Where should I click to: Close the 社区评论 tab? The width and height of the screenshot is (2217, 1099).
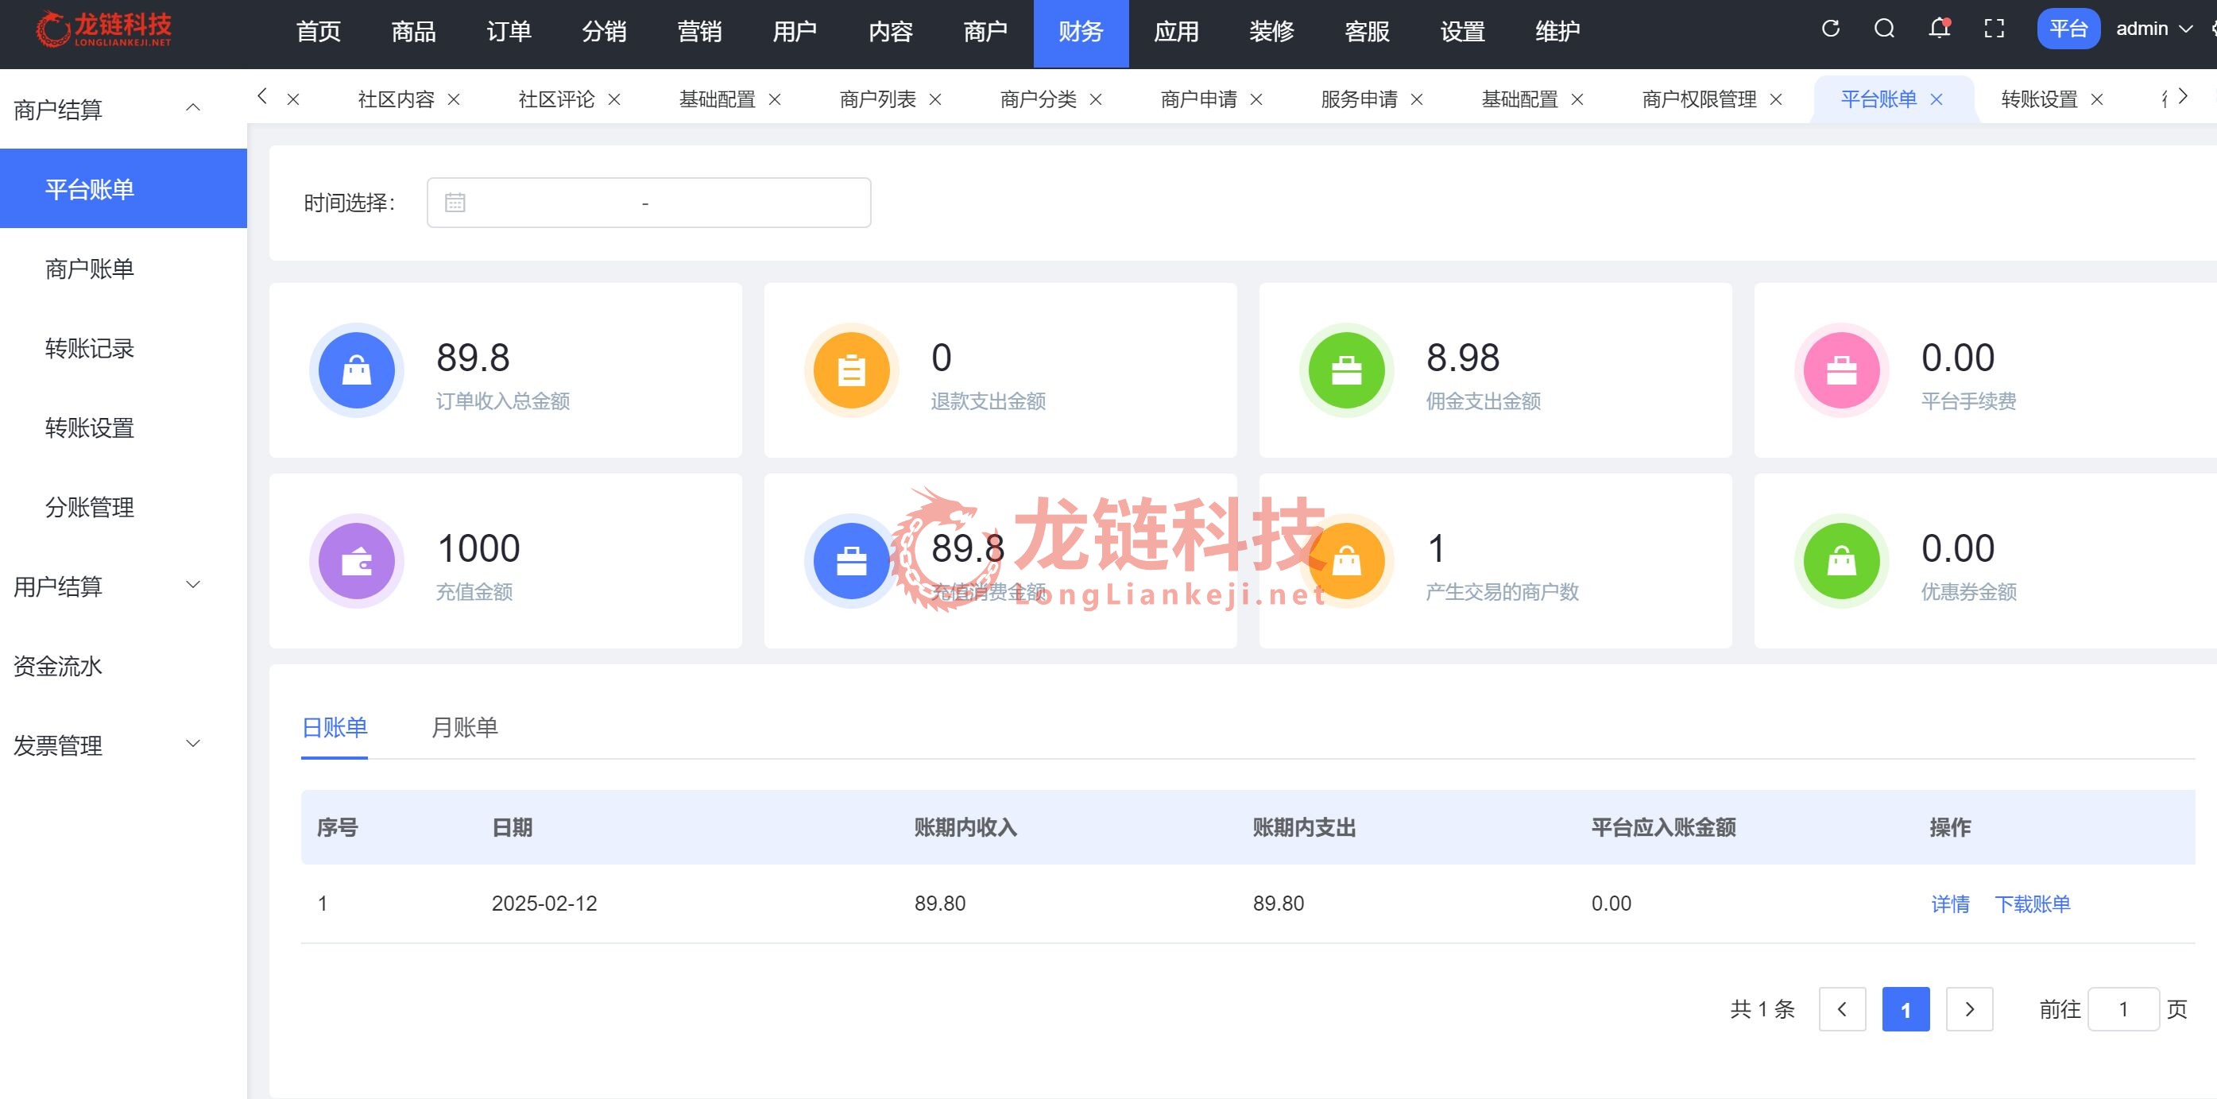coord(614,100)
